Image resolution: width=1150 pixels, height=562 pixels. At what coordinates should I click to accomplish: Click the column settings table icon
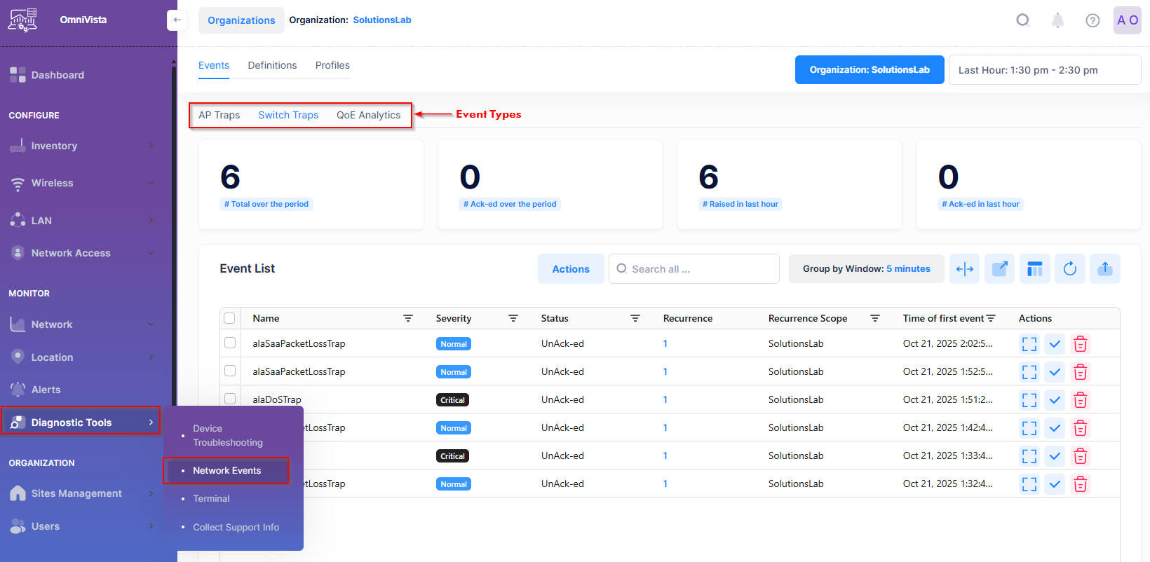pos(1034,269)
